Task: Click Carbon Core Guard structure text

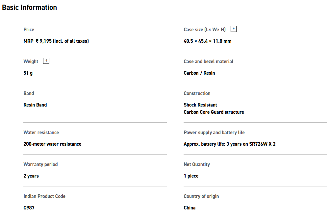Action: point(214,112)
